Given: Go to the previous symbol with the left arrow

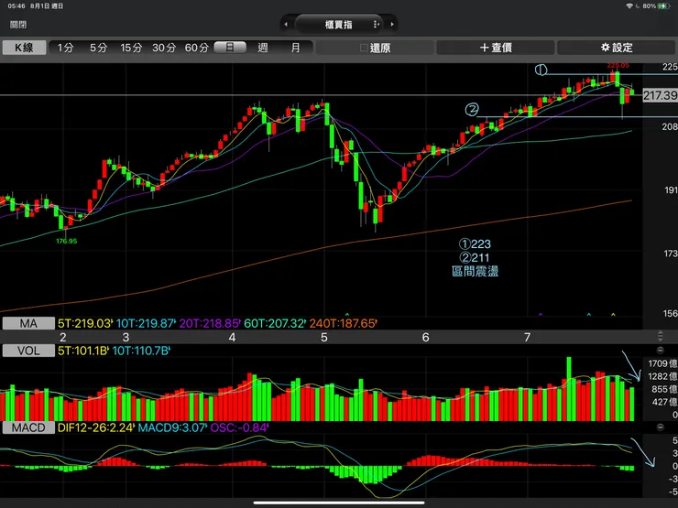Looking at the screenshot, I should (x=285, y=25).
